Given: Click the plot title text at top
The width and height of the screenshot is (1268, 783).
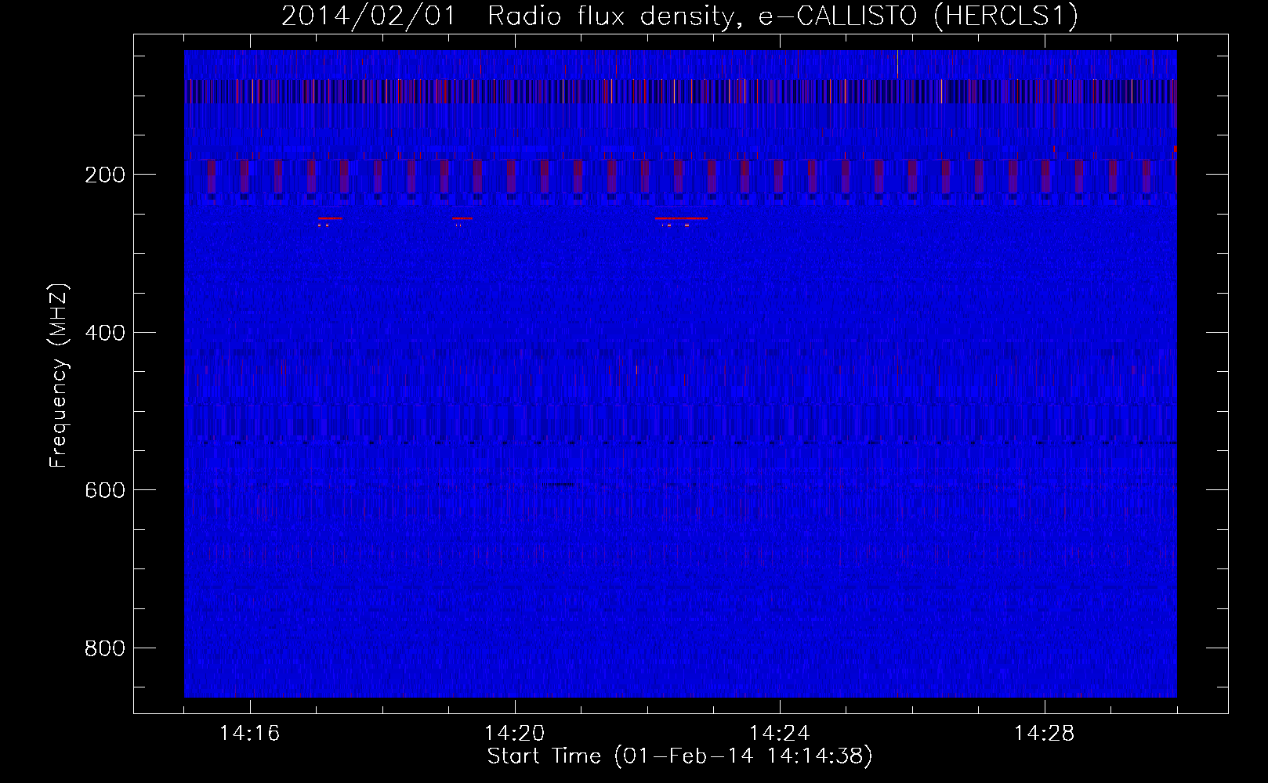Looking at the screenshot, I should point(679,16).
